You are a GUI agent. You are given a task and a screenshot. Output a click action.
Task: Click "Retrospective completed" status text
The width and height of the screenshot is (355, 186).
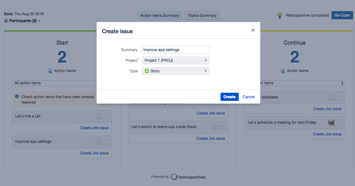click(307, 15)
